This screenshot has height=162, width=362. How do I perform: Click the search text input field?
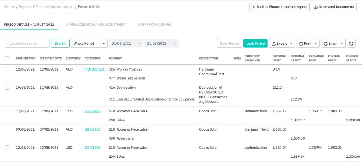(27, 44)
